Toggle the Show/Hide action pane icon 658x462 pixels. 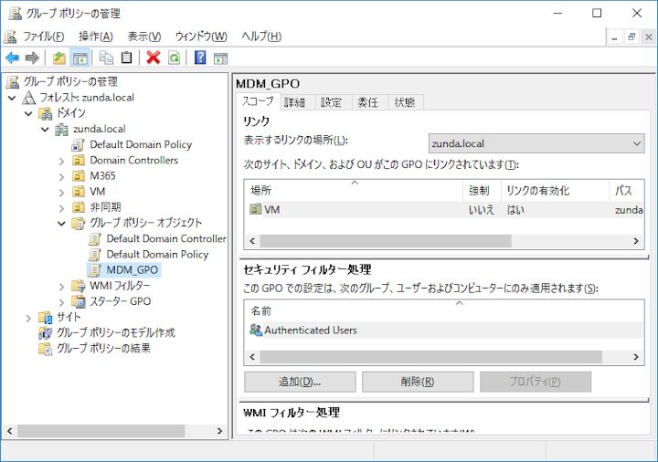click(220, 58)
